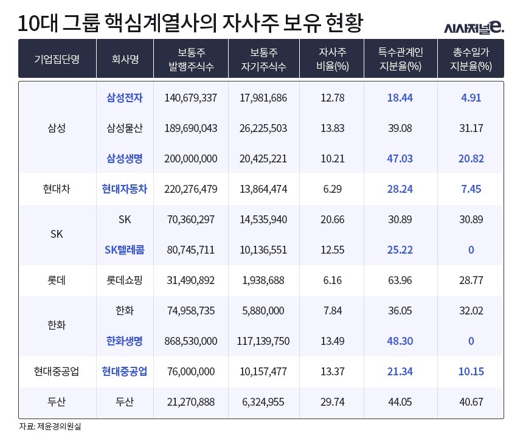Viewport: 523px width, 441px height.
Task: Click the 삼성 group name cell
Action: click(x=57, y=128)
